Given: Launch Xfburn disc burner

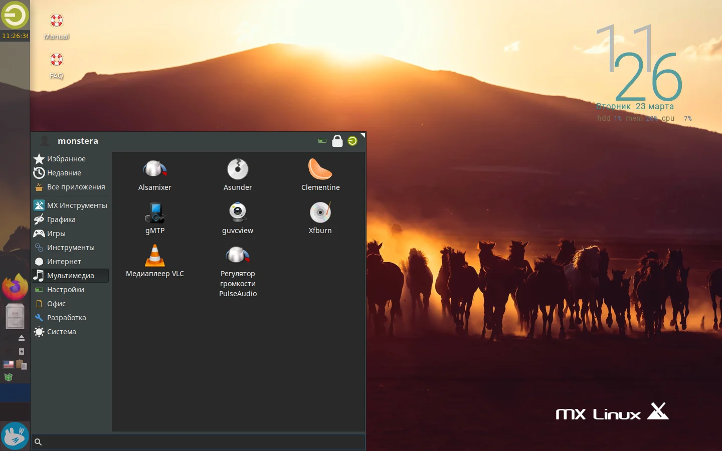Looking at the screenshot, I should pos(320,218).
